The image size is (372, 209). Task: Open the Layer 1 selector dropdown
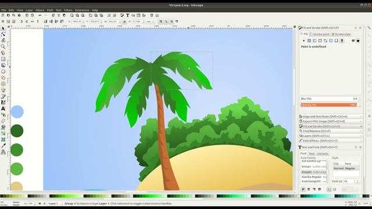tap(55, 204)
